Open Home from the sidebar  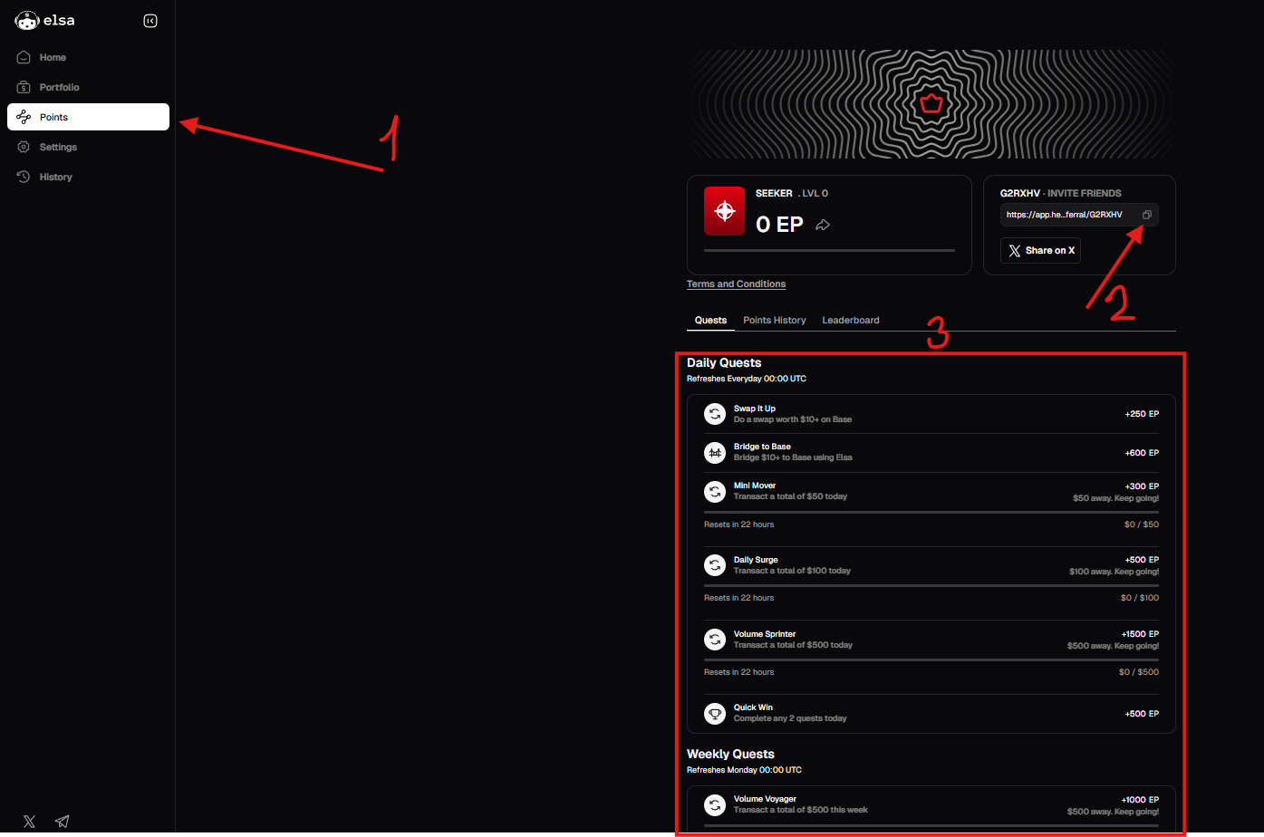pyautogui.click(x=53, y=57)
